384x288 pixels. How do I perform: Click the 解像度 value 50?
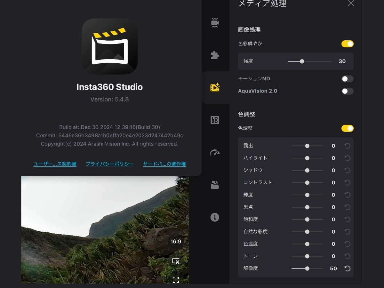click(x=333, y=268)
